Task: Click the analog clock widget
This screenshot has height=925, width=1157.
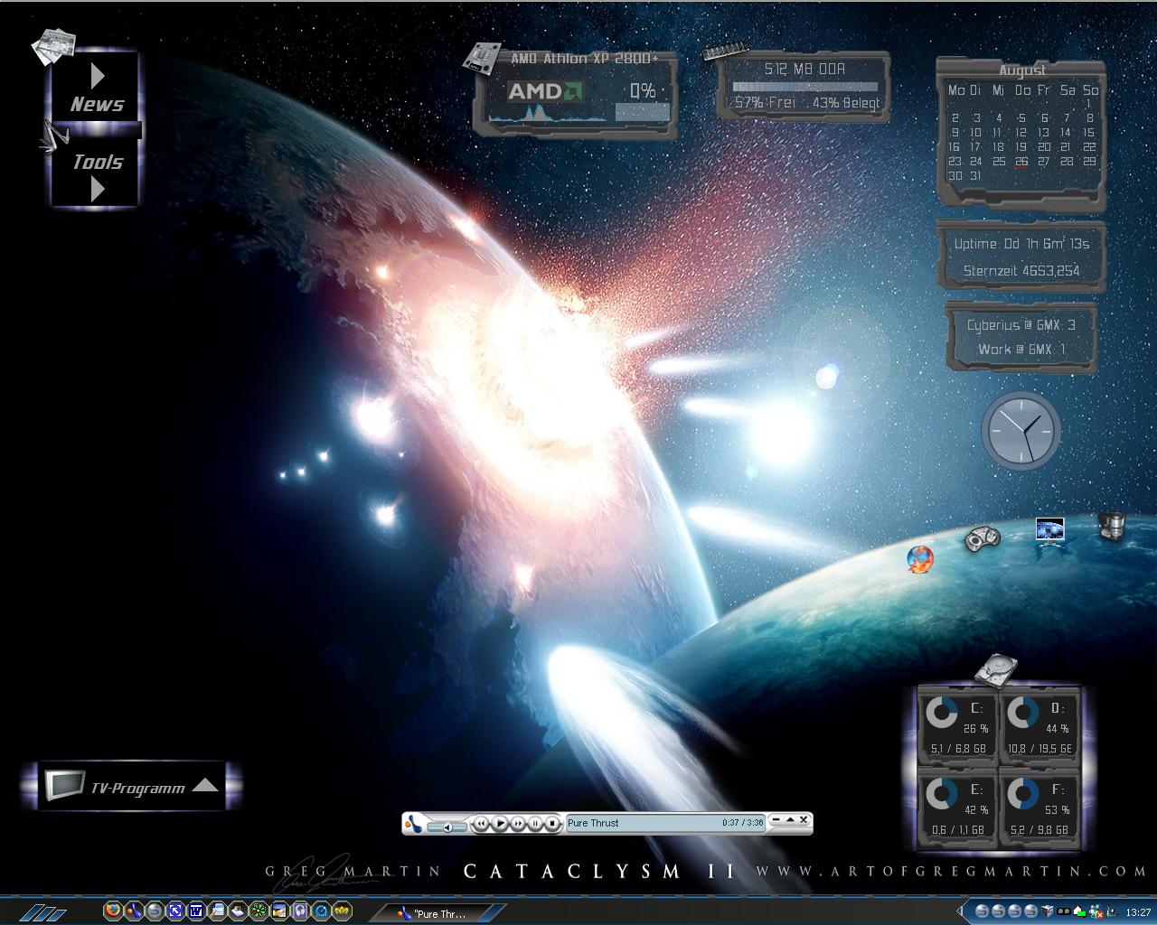Action: tap(1021, 431)
